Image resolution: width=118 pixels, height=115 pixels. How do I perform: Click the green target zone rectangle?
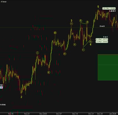click(x=108, y=67)
